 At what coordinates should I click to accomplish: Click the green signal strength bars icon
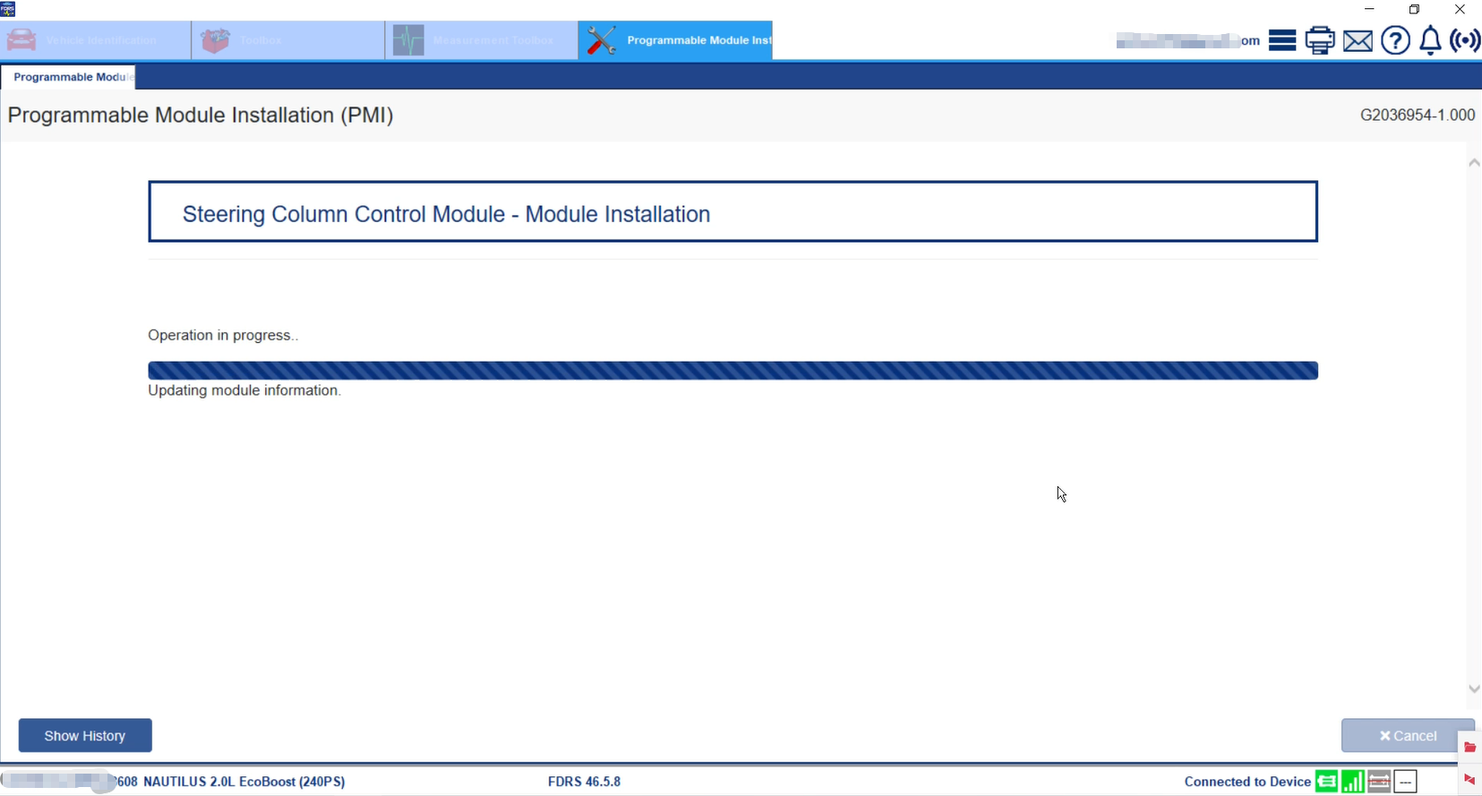[1353, 782]
